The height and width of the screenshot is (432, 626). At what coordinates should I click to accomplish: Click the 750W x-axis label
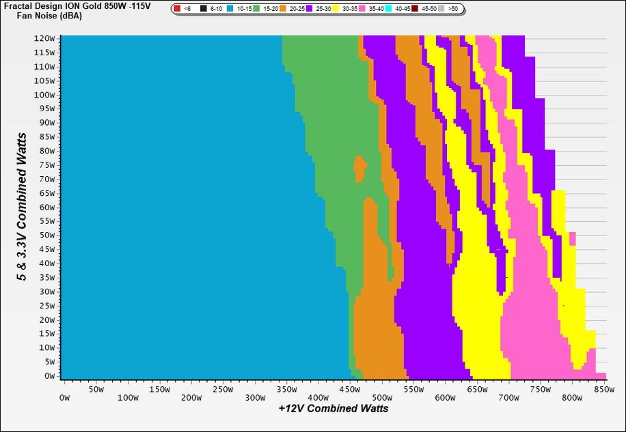[x=541, y=390]
